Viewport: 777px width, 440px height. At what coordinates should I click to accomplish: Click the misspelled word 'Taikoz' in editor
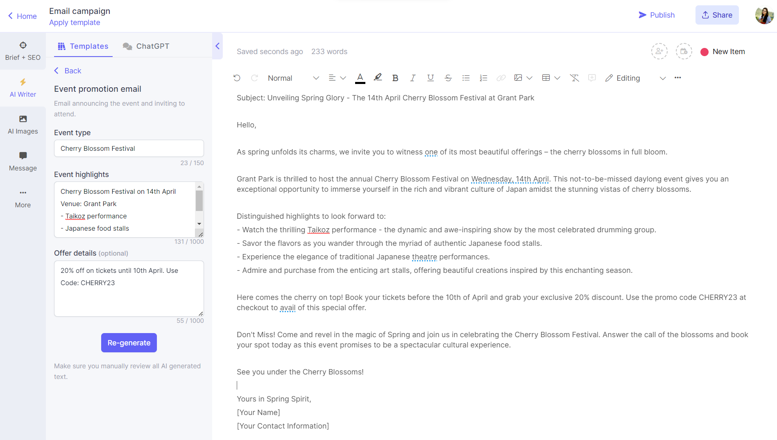[318, 230]
